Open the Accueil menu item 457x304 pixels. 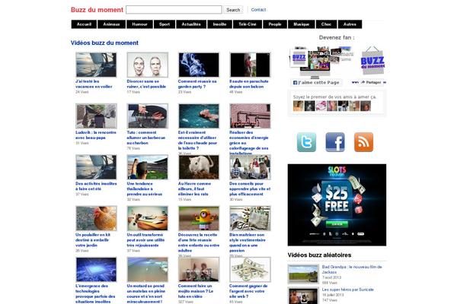coord(84,24)
